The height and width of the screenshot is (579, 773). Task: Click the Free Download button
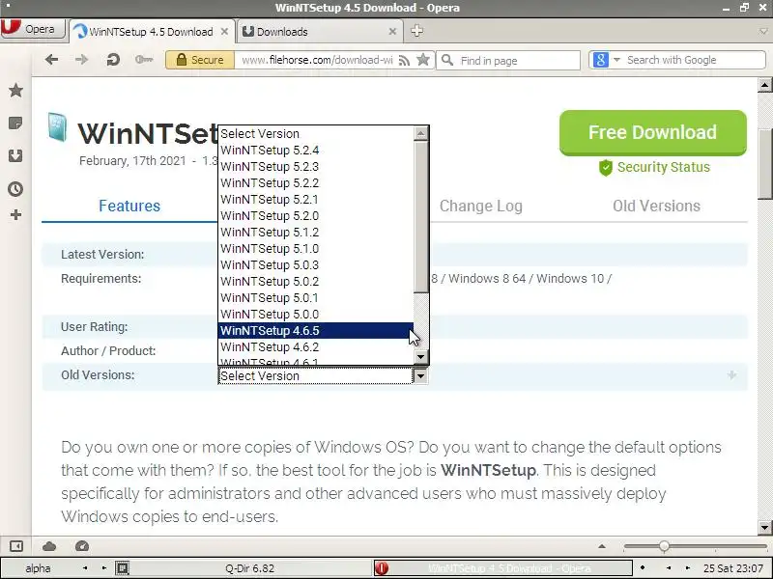pos(653,133)
